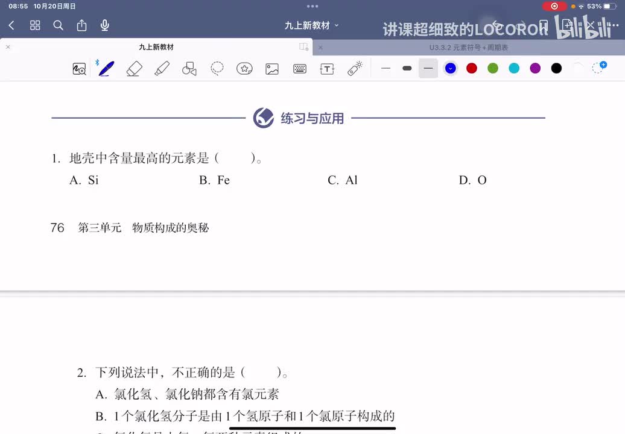This screenshot has width=625, height=434.
Task: Tap page number 76
Action: pos(57,227)
